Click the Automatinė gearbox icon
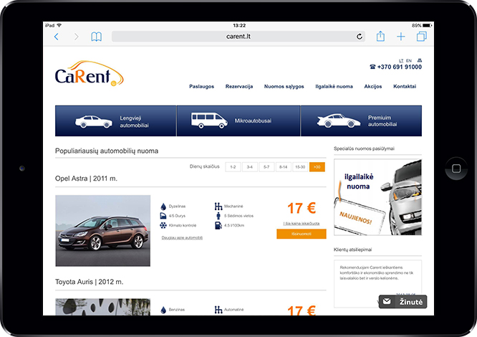Screen dimensions: 477x337 [x=218, y=310]
